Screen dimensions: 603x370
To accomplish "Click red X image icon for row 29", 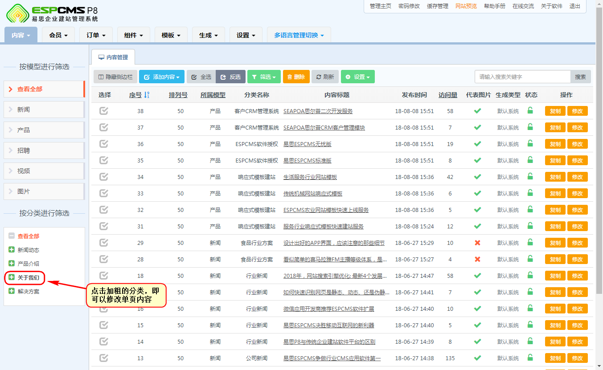I will point(477,243).
